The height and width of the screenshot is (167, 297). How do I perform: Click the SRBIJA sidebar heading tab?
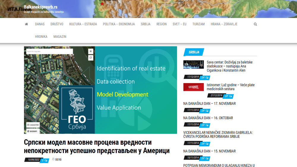click(194, 52)
